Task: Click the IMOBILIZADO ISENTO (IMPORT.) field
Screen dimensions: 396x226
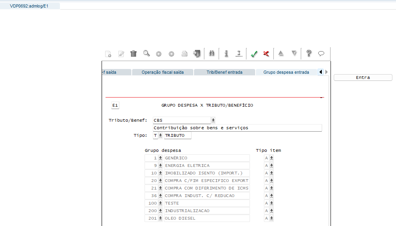Action: click(207, 173)
